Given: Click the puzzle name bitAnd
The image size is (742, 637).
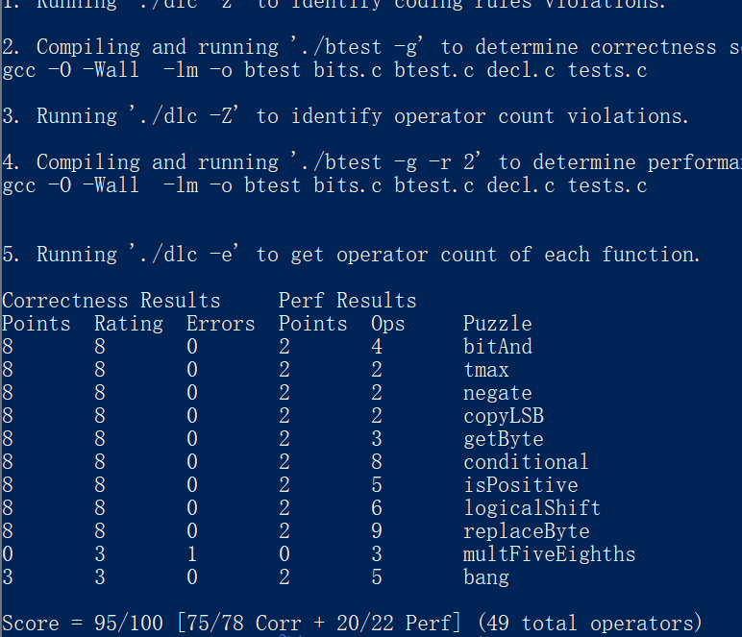Looking at the screenshot, I should [497, 347].
